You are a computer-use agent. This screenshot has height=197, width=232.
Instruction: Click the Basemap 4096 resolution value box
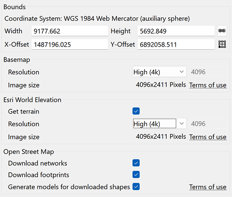[208, 72]
